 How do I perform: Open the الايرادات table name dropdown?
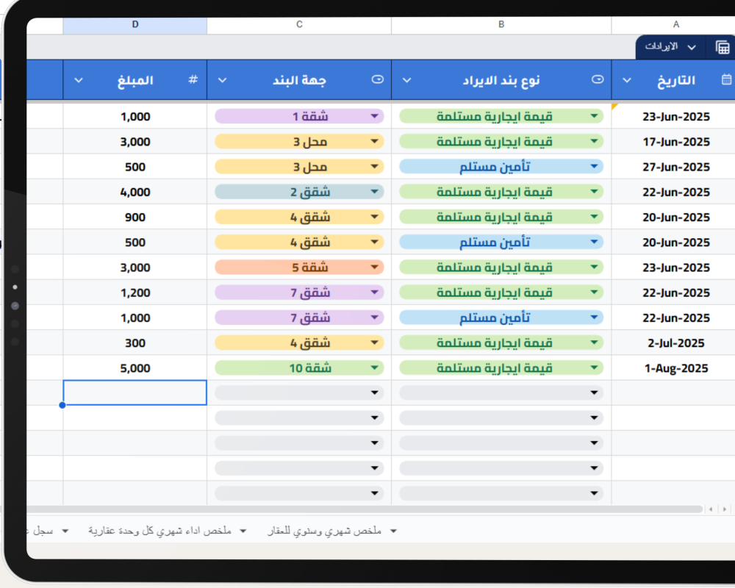click(692, 47)
